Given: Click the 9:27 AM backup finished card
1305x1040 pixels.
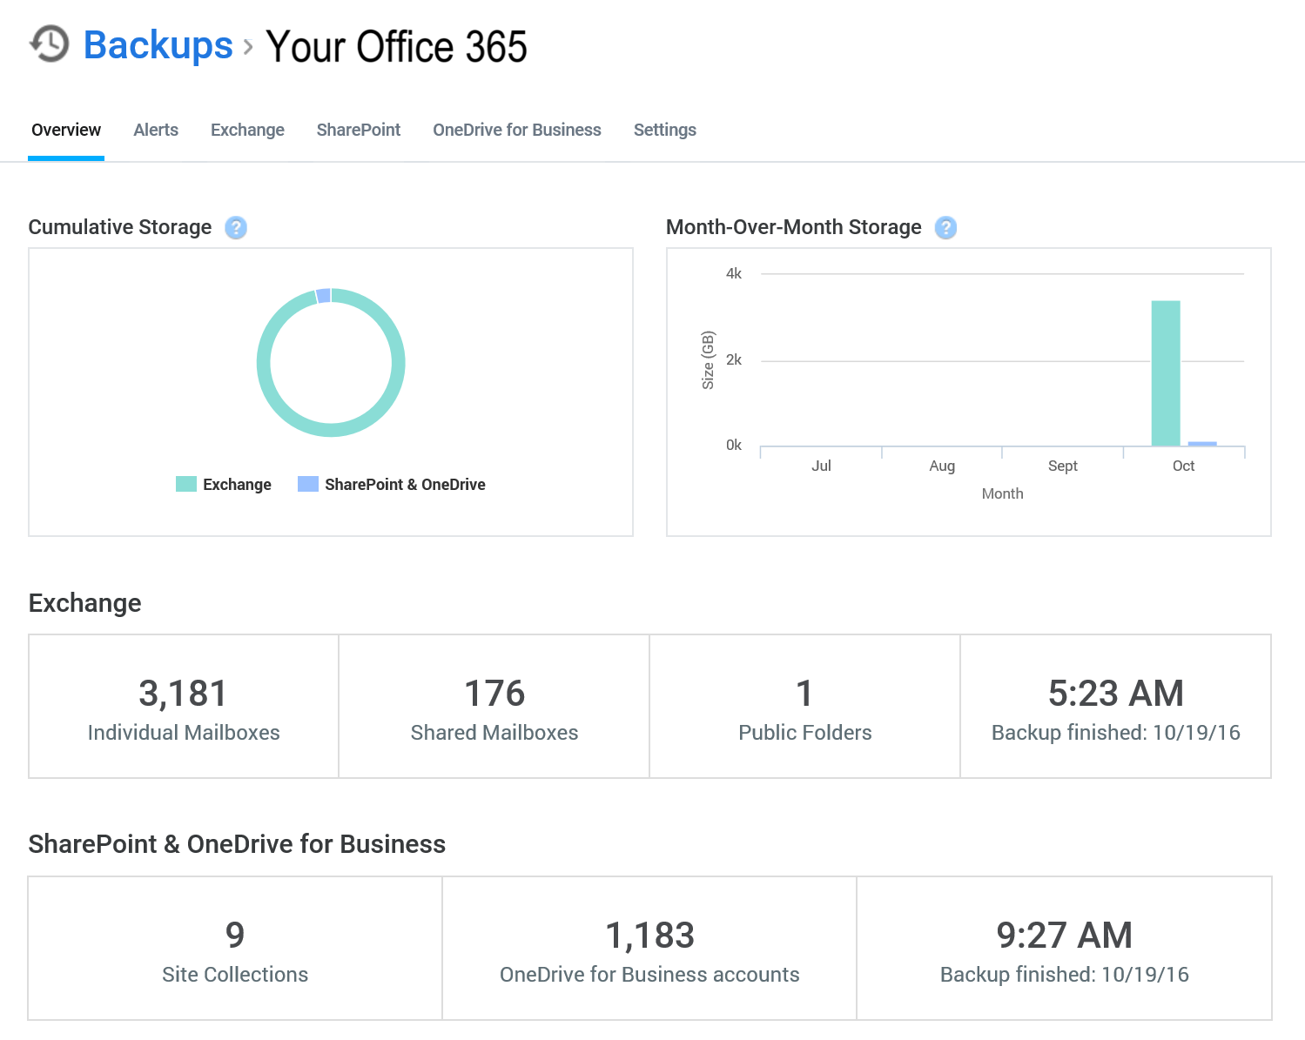Looking at the screenshot, I should click(x=1065, y=949).
